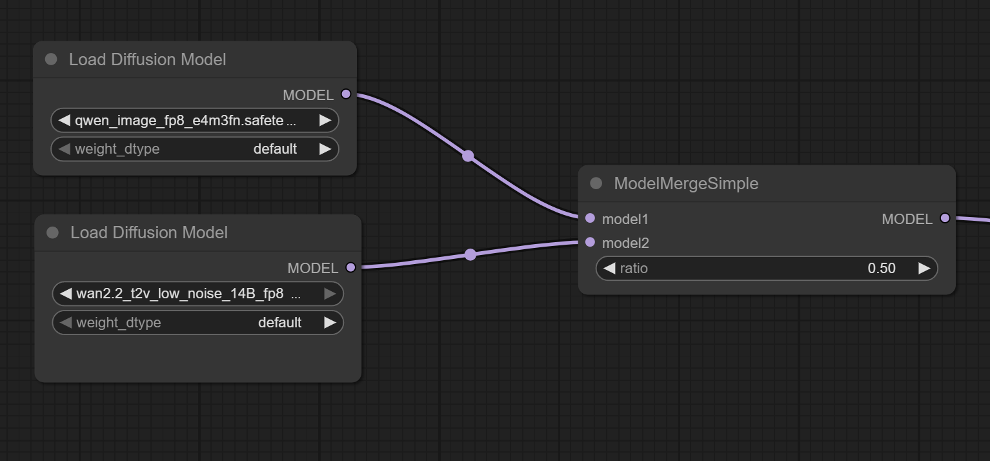990x461 pixels.
Task: Click the ratio 0.50 value field
Action: pyautogui.click(x=767, y=268)
